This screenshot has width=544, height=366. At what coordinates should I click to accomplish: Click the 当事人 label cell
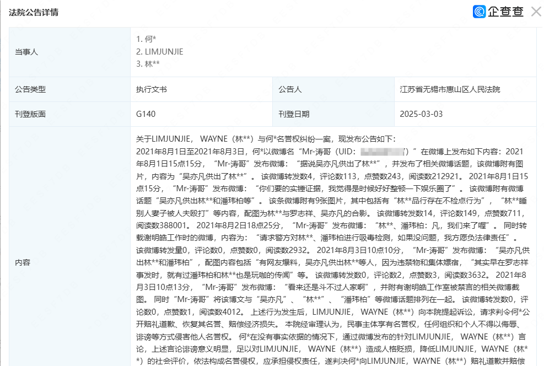pos(70,52)
